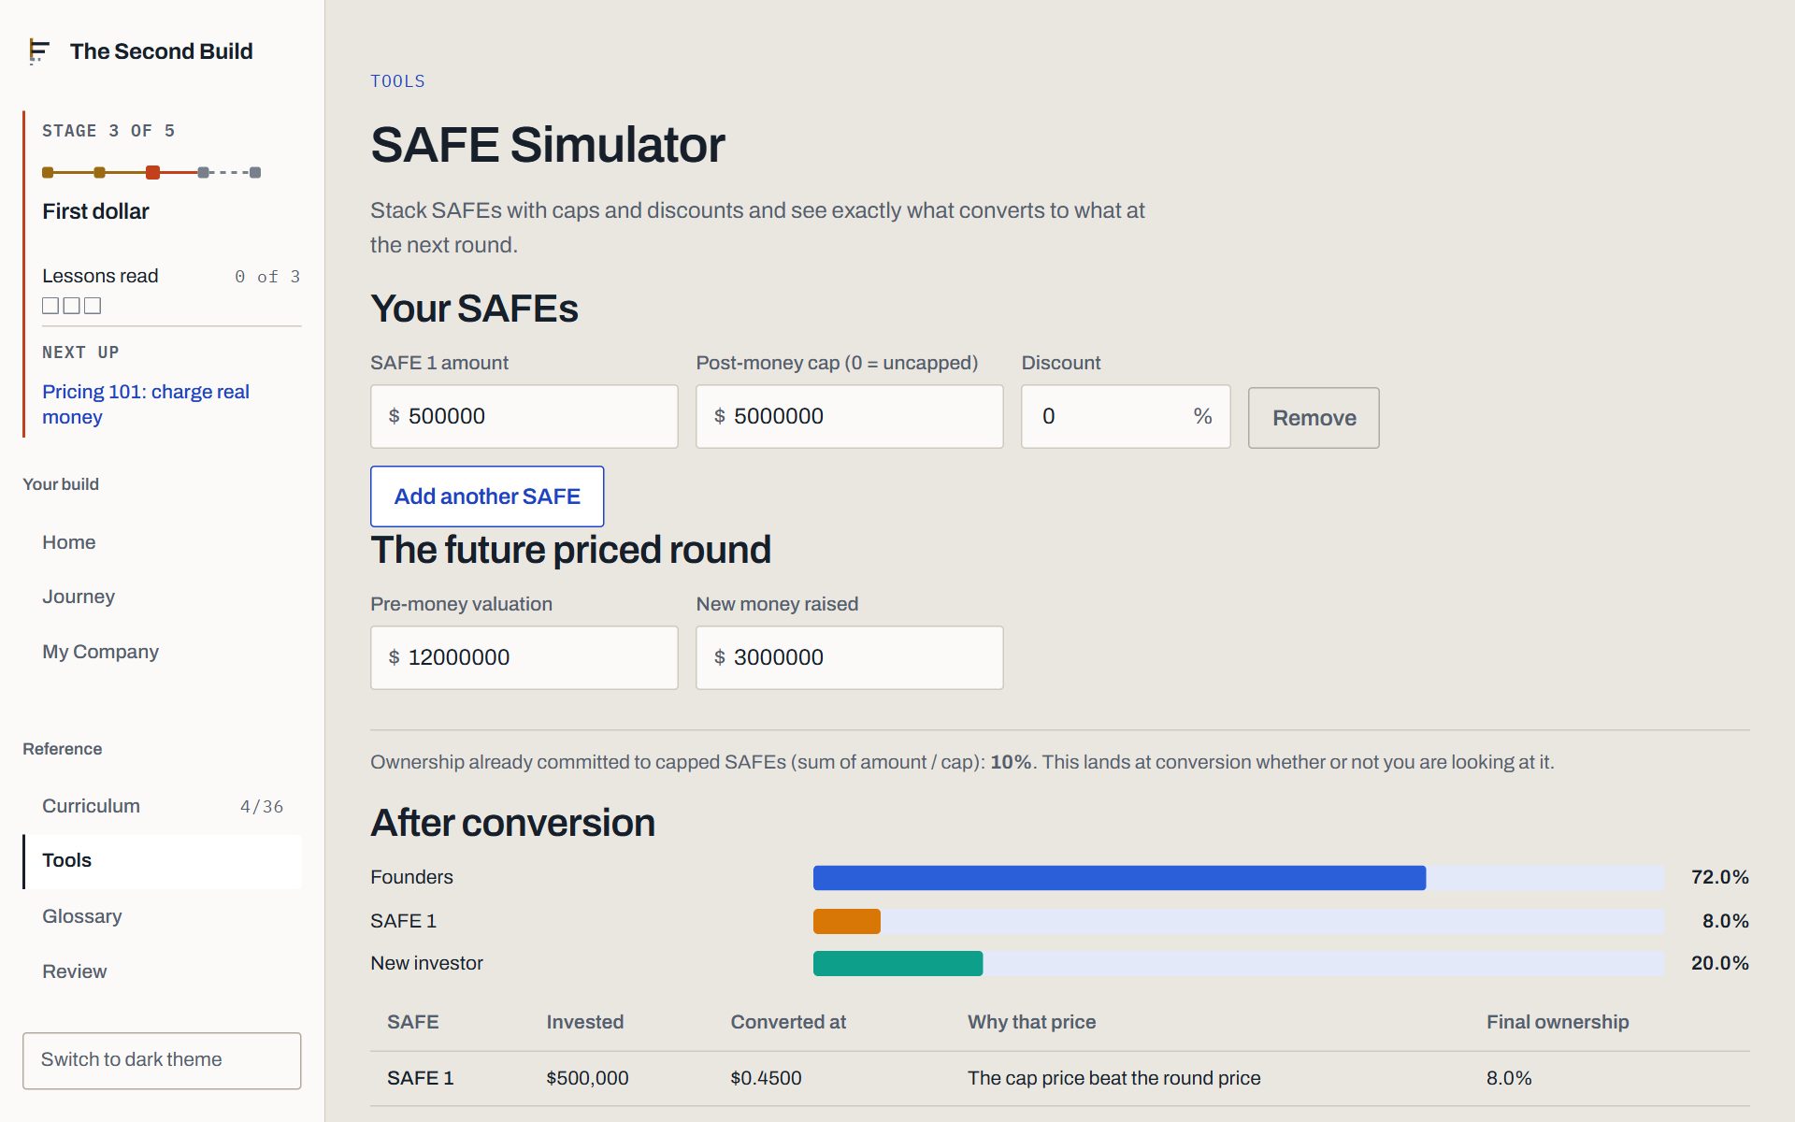Click the SAFE 1 orange ownership bar

(x=847, y=921)
